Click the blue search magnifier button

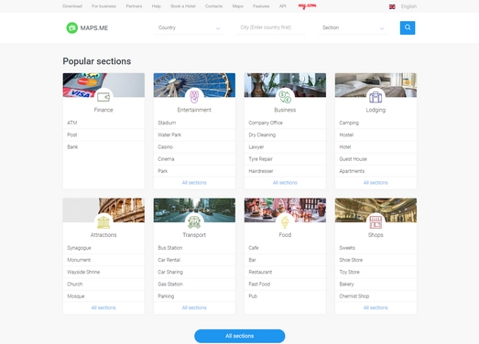coord(408,27)
